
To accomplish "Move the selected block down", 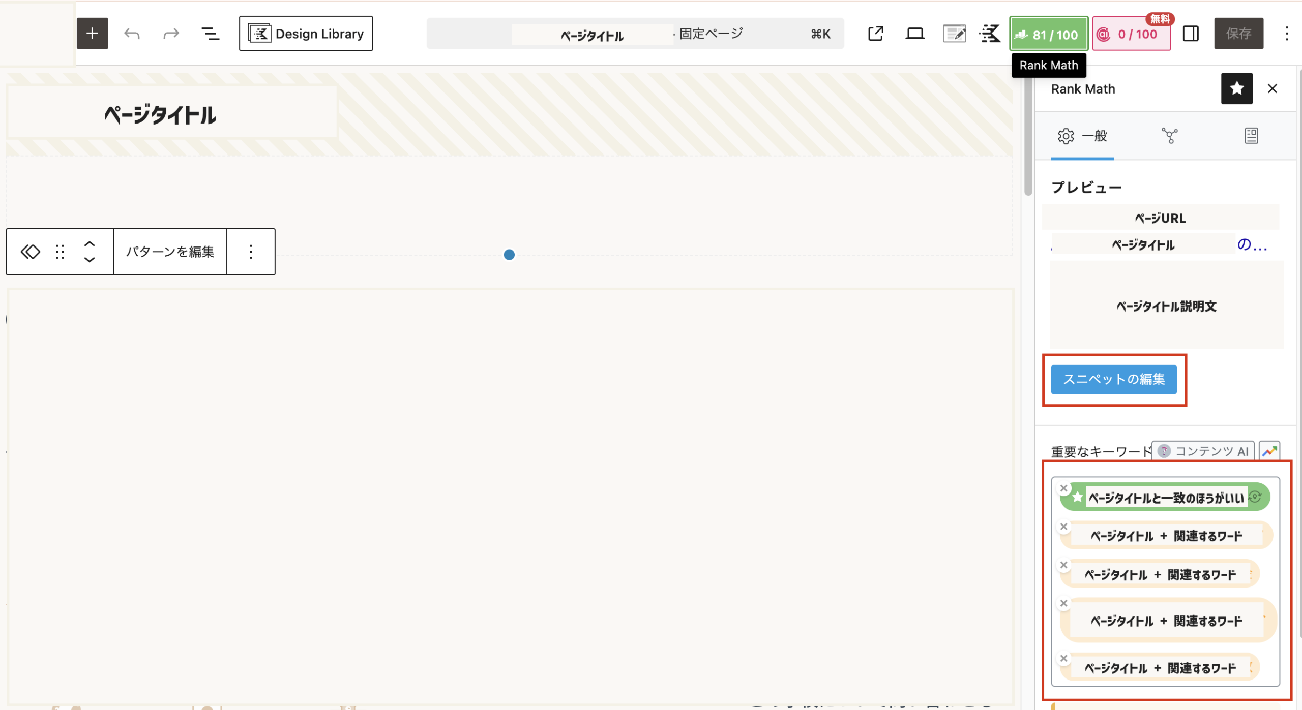I will coord(90,259).
